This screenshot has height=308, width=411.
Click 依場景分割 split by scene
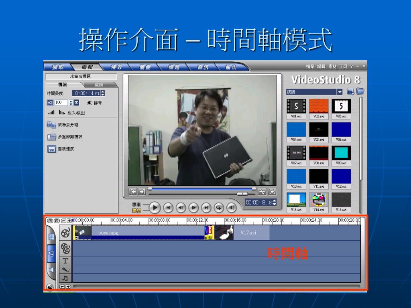(x=63, y=125)
